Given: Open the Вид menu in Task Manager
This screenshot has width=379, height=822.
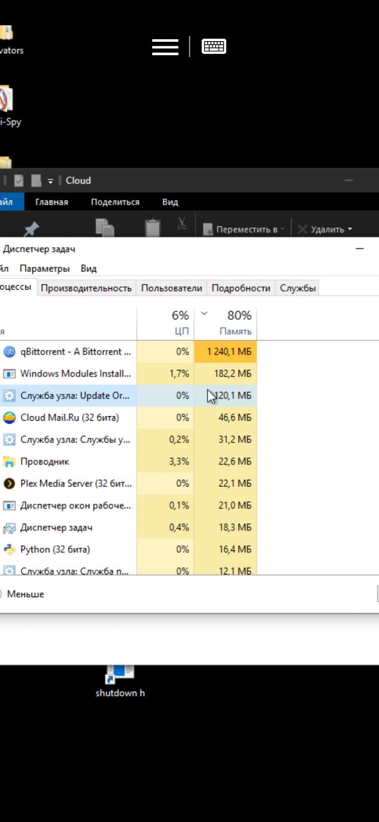Looking at the screenshot, I should click(x=89, y=268).
